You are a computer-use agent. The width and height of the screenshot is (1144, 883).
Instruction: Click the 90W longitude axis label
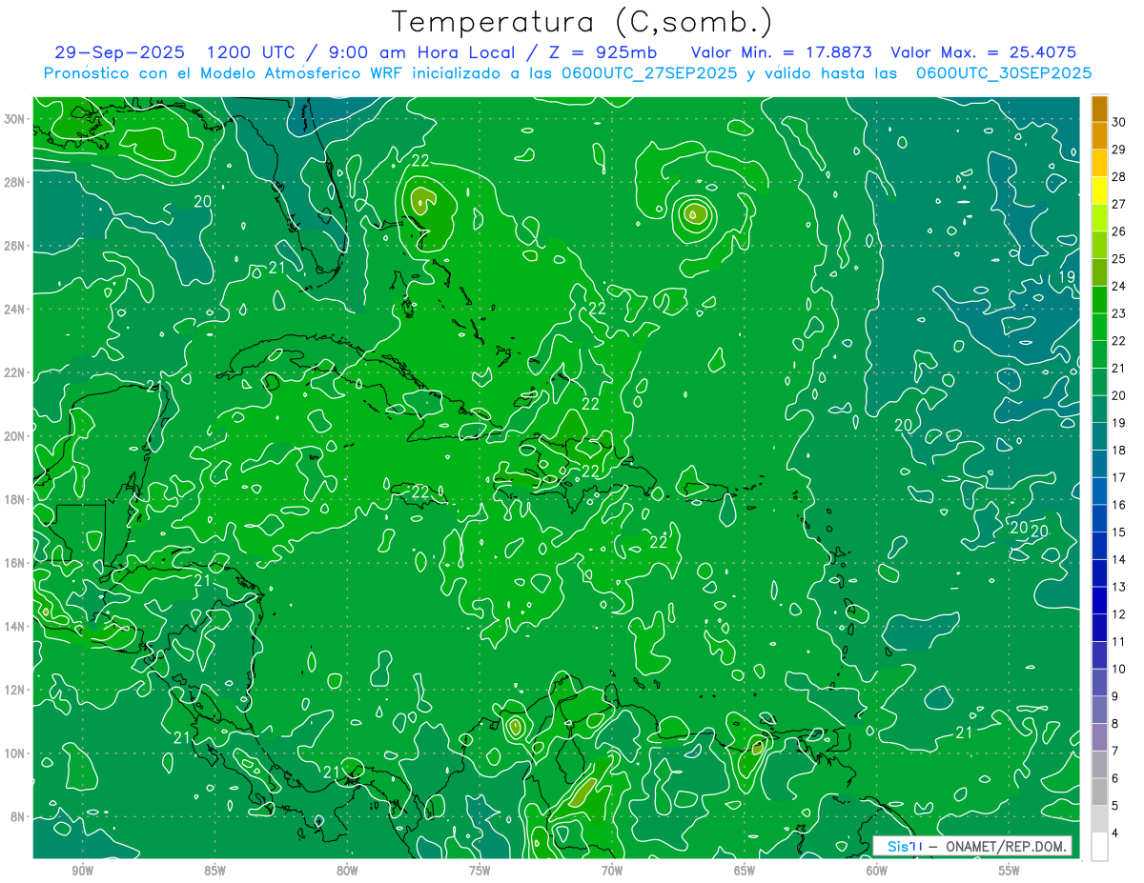82,871
